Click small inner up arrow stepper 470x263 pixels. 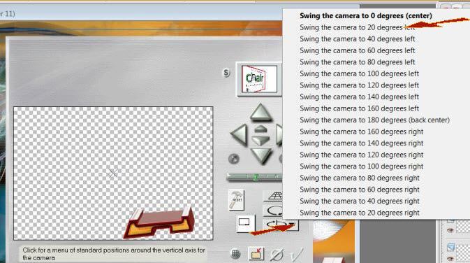point(260,129)
